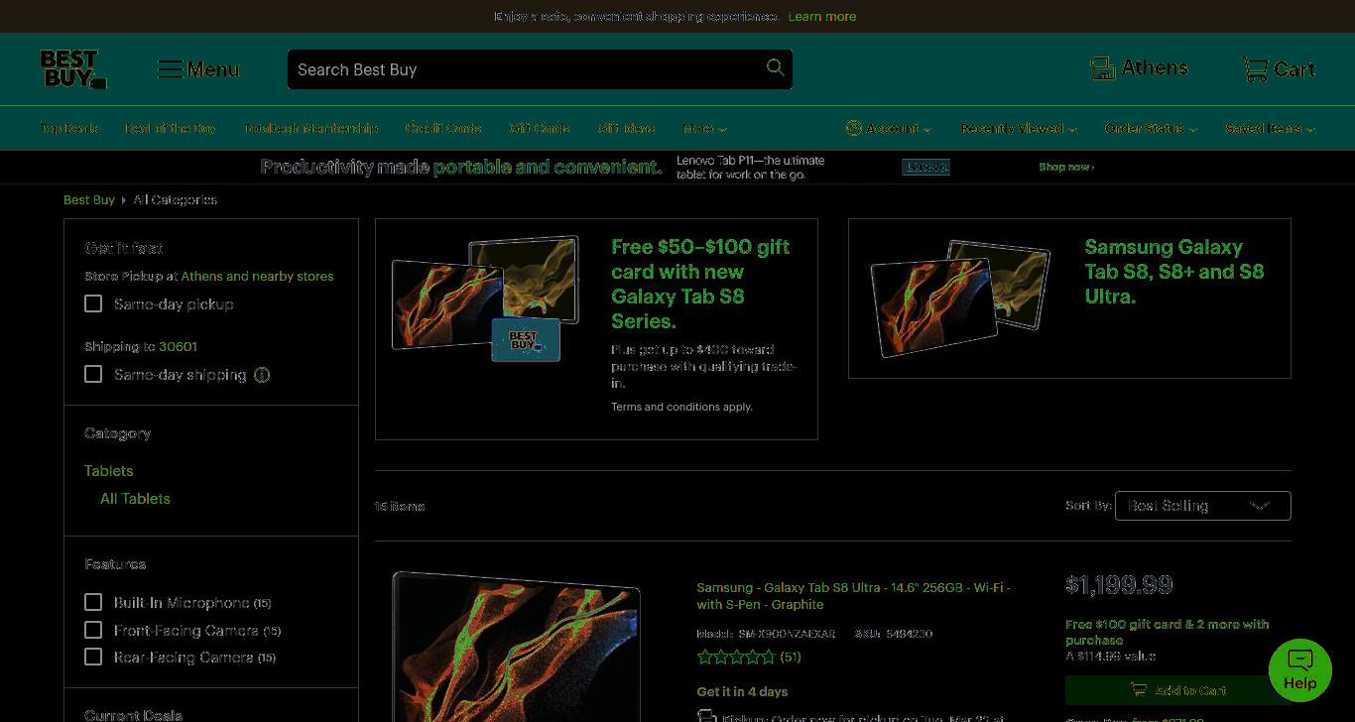Screen dimensions: 1355x722
Task: Open the Free $50–$100 gift card promo
Action: [x=700, y=284]
